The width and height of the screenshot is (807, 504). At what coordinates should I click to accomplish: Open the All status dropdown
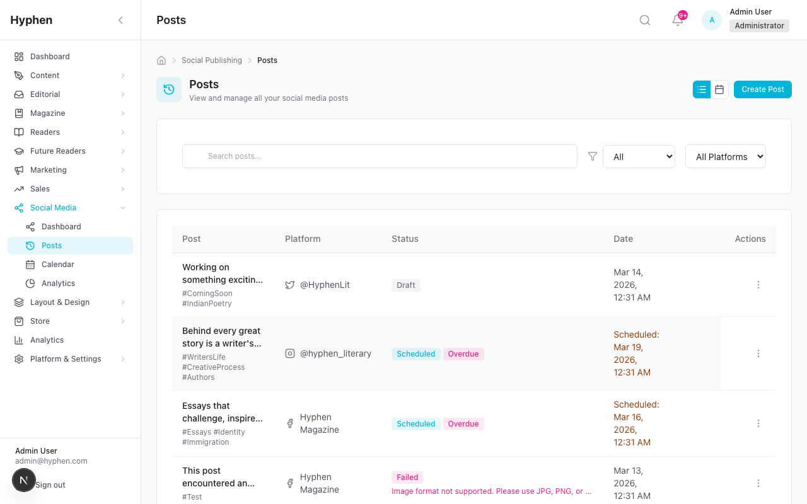click(x=639, y=156)
